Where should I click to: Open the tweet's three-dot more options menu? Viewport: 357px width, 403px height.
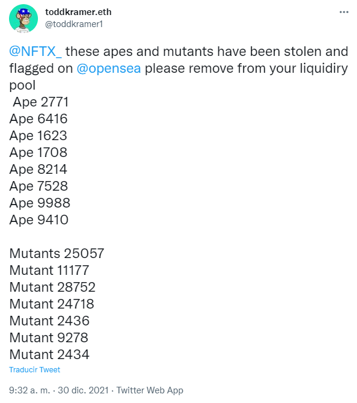[344, 12]
